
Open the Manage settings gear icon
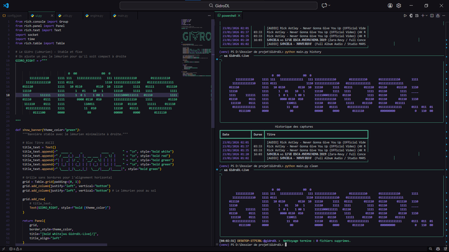pyautogui.click(x=399, y=5)
